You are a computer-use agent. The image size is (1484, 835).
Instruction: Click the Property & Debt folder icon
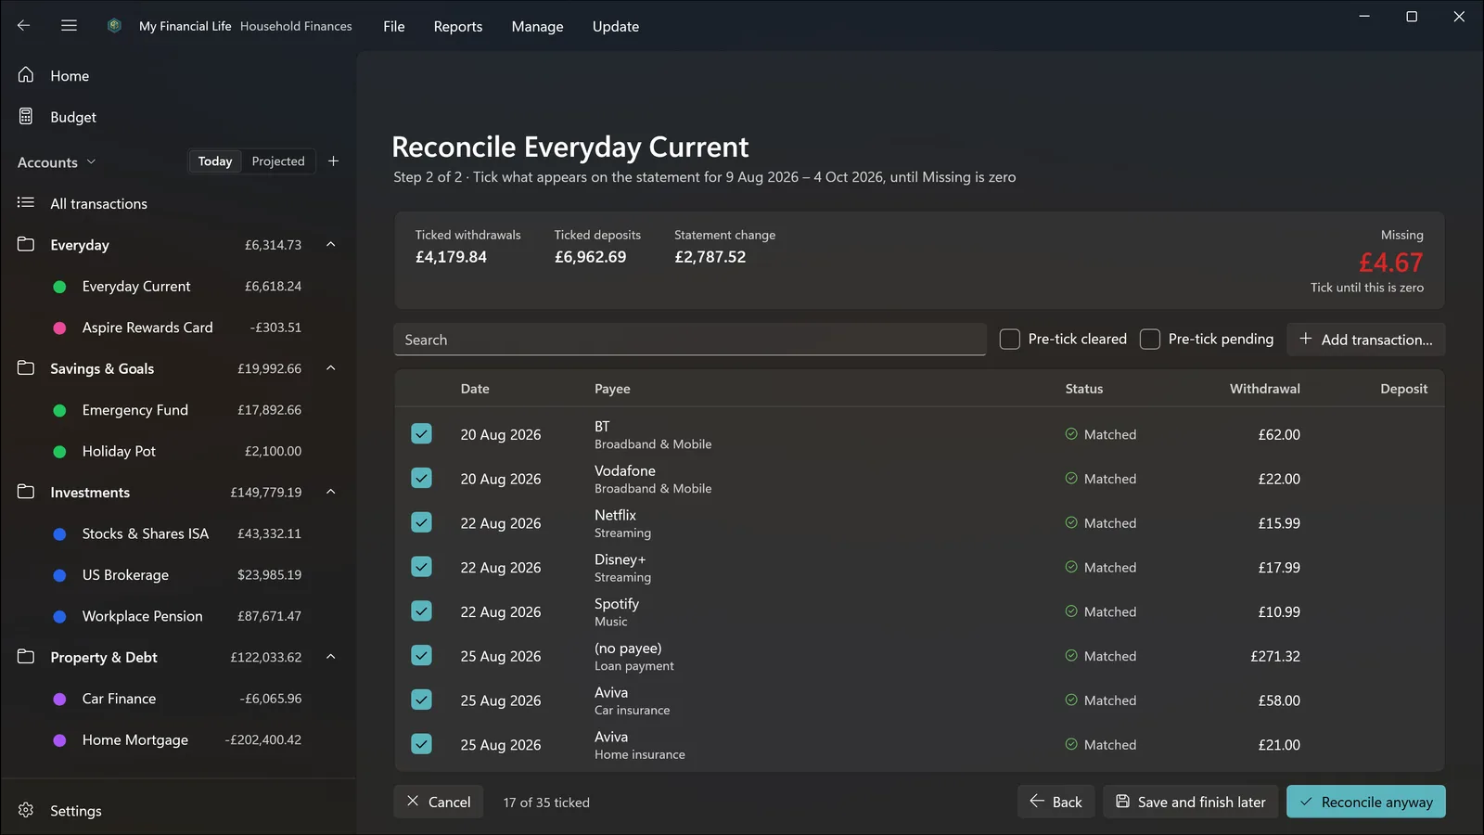coord(26,657)
